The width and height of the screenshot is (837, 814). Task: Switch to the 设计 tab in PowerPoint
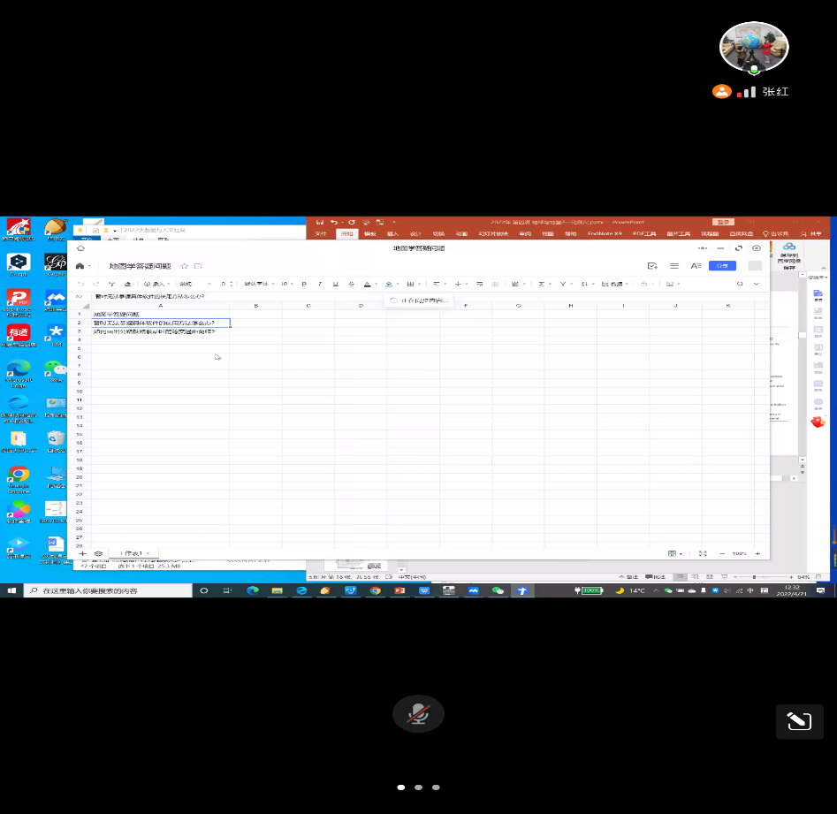415,234
